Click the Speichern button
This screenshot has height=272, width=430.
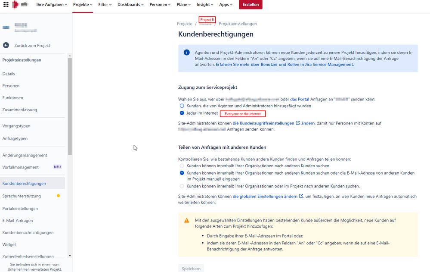[x=191, y=269]
